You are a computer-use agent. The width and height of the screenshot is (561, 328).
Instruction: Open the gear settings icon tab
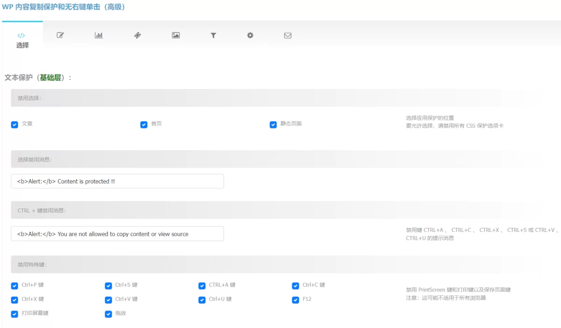click(x=250, y=35)
